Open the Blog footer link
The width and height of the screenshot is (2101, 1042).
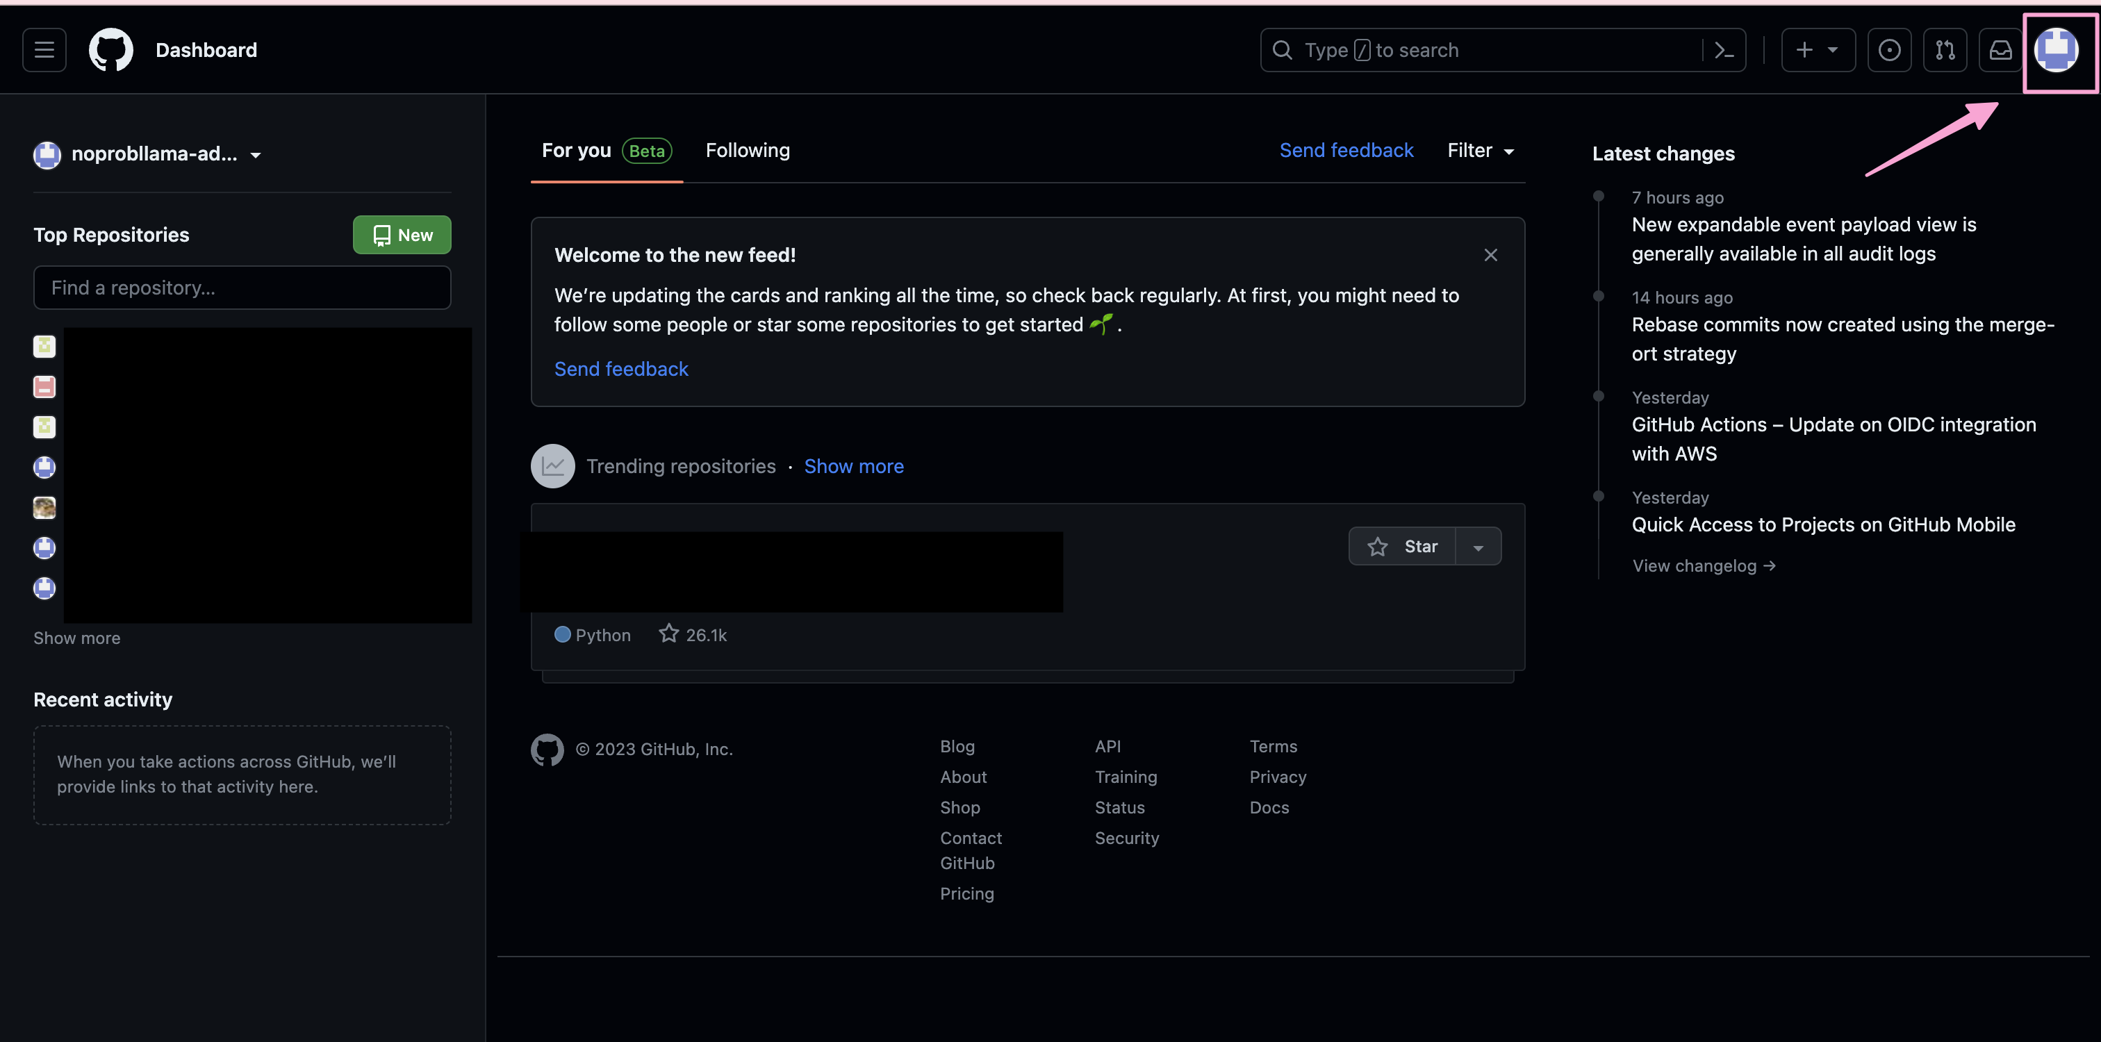(x=957, y=746)
